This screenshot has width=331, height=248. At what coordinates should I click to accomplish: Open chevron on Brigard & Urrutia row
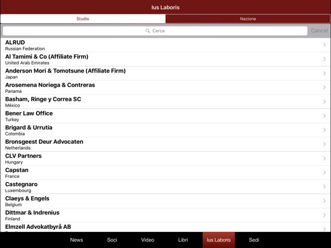(324, 130)
